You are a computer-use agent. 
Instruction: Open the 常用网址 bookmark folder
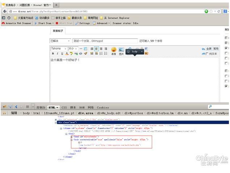coord(91,18)
